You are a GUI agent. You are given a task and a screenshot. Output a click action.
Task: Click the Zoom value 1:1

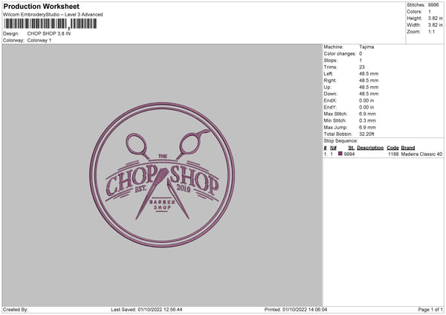click(x=431, y=31)
